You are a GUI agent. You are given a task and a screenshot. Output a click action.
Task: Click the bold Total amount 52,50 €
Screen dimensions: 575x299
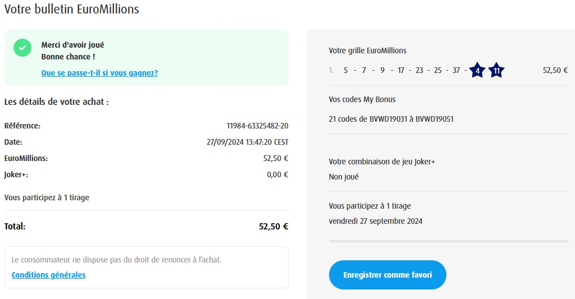273,227
